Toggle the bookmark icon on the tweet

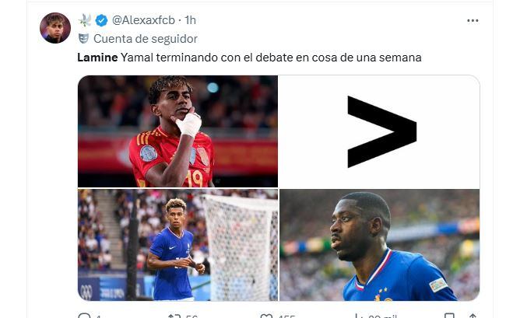click(x=449, y=316)
